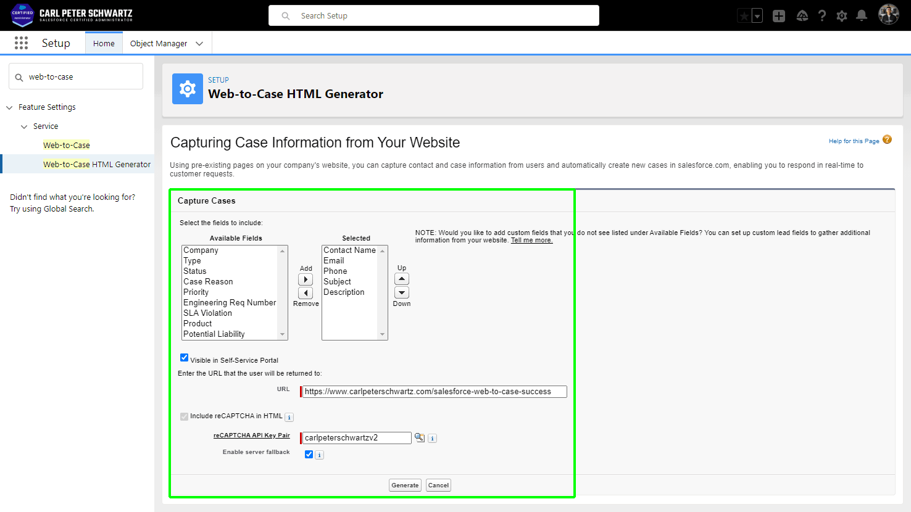Viewport: 911px width, 512px height.
Task: Toggle Include reCAPTCHA in HTML checkbox
Action: [x=184, y=416]
